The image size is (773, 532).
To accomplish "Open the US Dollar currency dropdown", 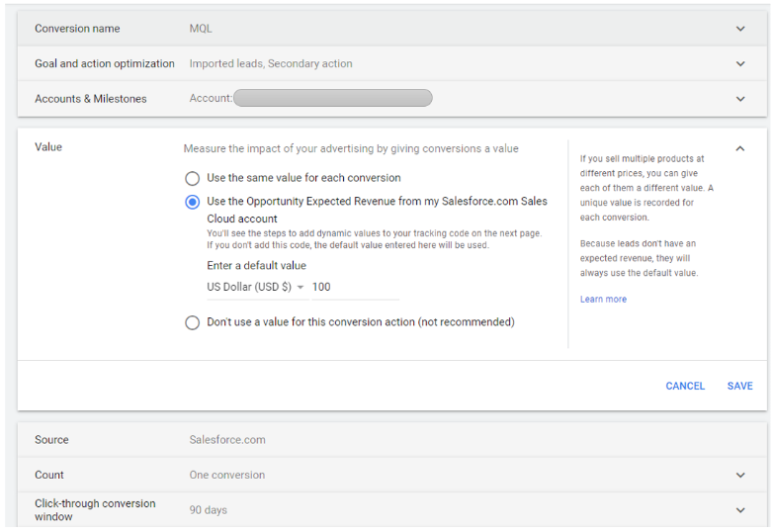I will coord(255,288).
